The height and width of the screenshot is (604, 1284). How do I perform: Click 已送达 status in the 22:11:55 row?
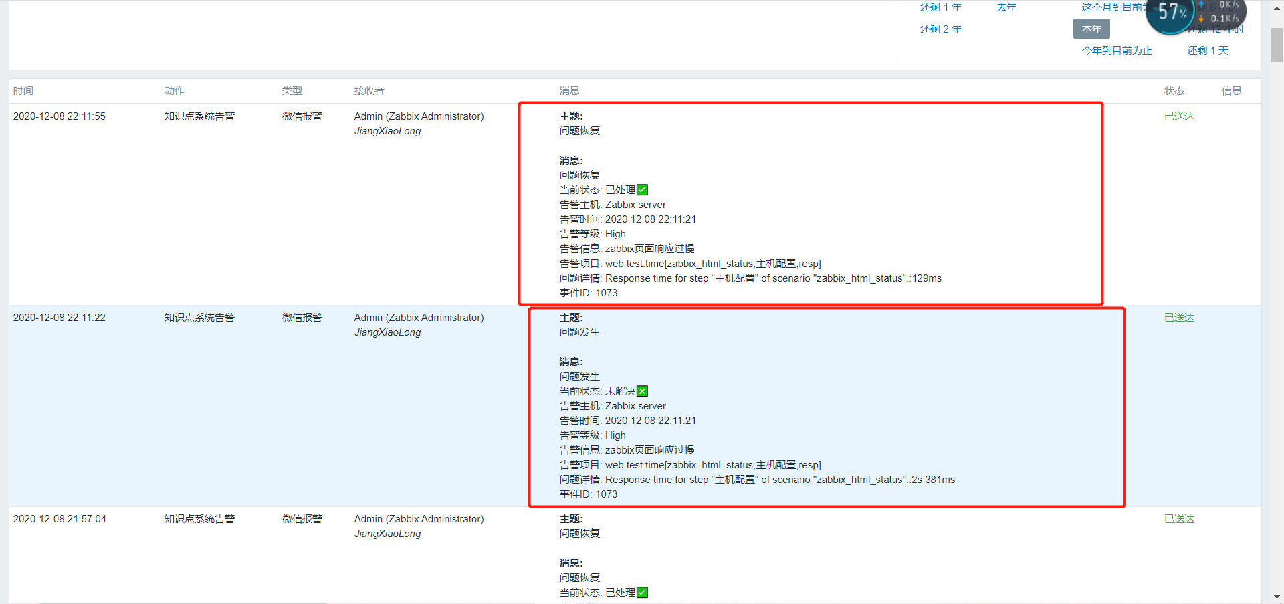tap(1179, 116)
